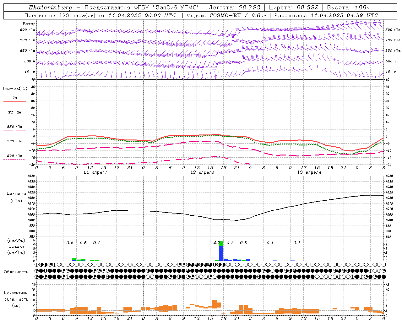The image size is (402, 321).
Task: Click the 'Осадки' precipitation label
Action: (16, 246)
